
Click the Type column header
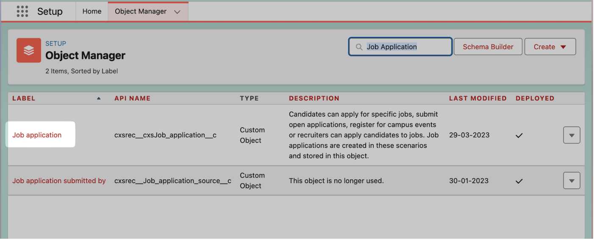[249, 98]
